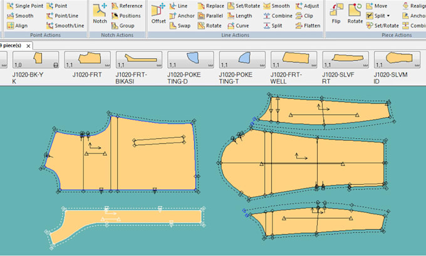Select the J1020-FRT piece thumbnail
The image size is (426, 256).
[x=87, y=59]
